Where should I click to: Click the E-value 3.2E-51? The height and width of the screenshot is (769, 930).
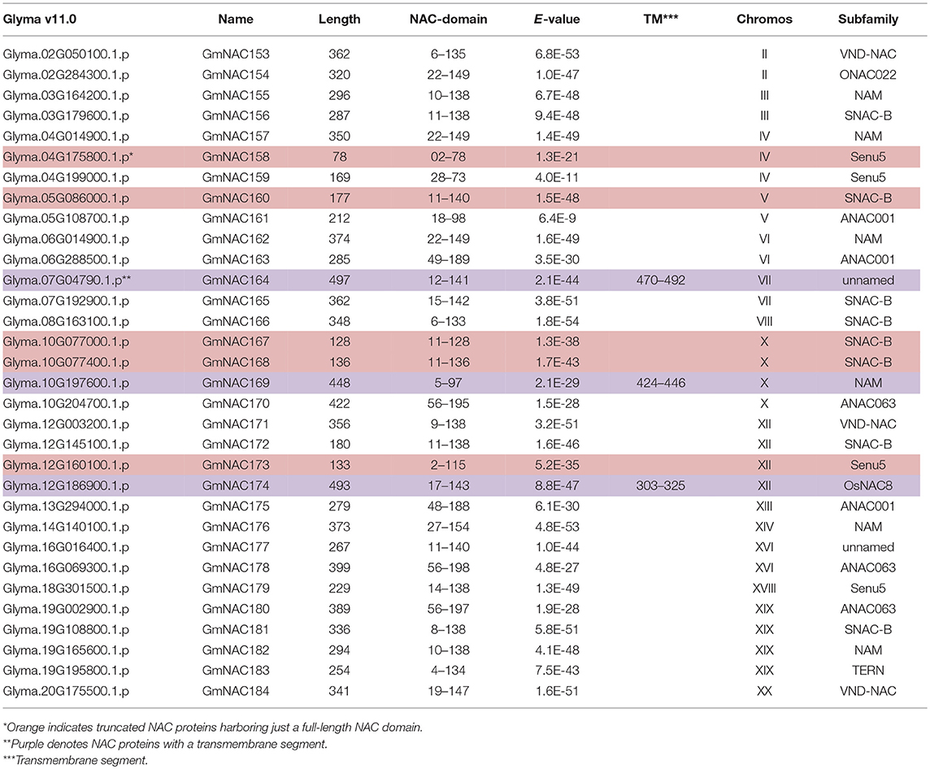[x=557, y=424]
